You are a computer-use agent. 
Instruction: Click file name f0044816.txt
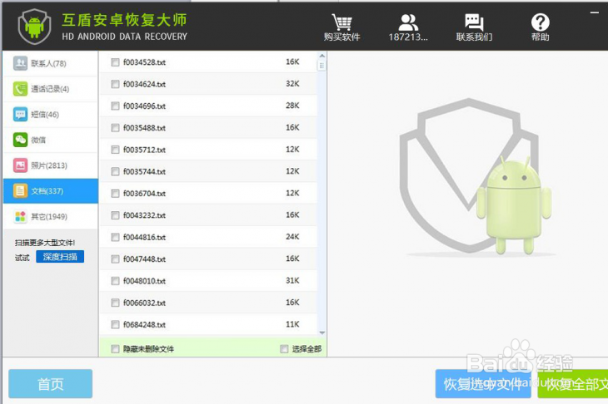coord(145,237)
